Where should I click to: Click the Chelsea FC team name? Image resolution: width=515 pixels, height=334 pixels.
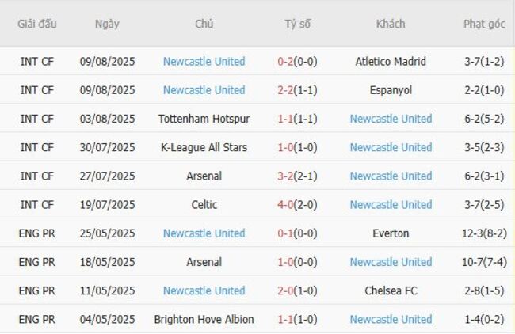click(391, 290)
